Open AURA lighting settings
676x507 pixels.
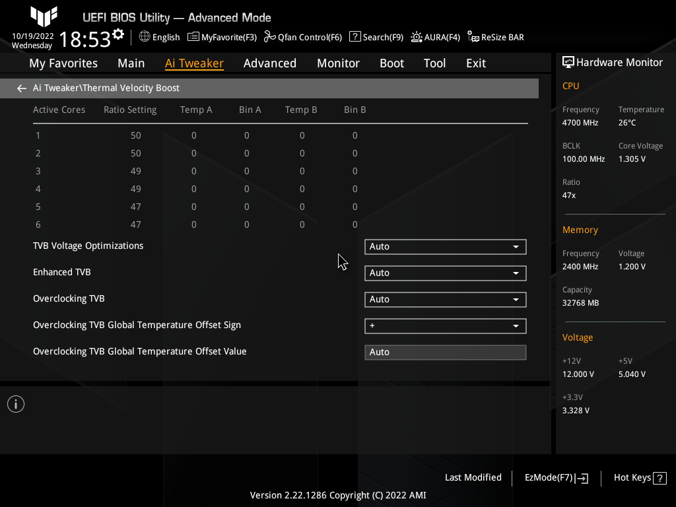click(435, 37)
